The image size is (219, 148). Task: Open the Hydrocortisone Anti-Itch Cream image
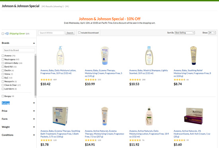click(x=194, y=116)
